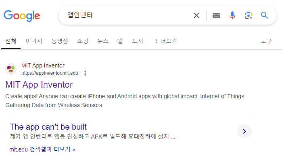Switch to the 이미지 tab
The width and height of the screenshot is (282, 162).
[x=33, y=41]
